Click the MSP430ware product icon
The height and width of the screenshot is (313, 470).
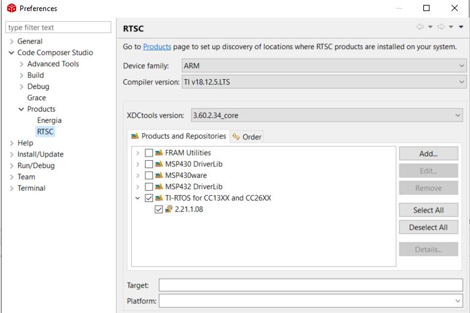click(159, 176)
